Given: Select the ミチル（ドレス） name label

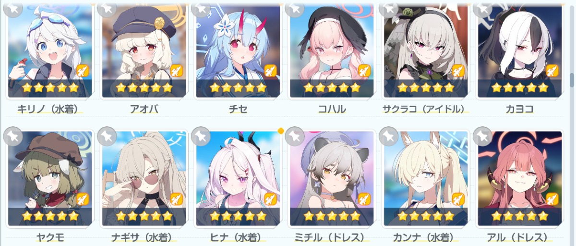Looking at the screenshot, I should pos(331,237).
